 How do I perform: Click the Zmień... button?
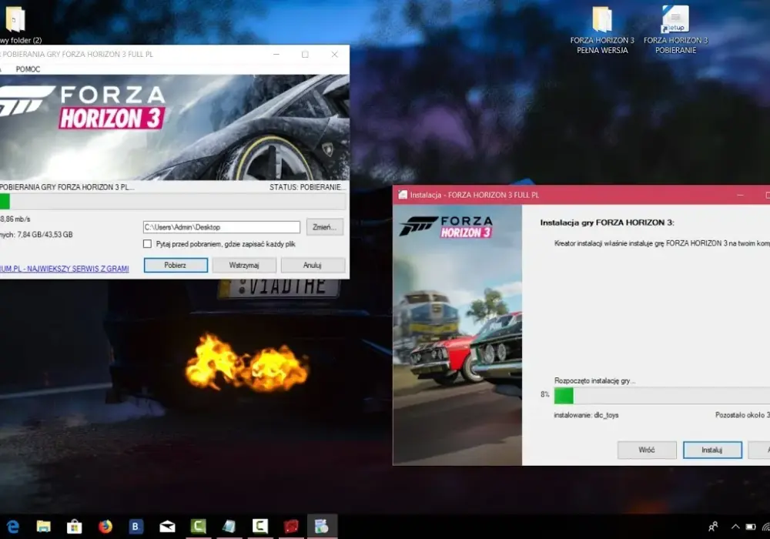[x=325, y=227]
